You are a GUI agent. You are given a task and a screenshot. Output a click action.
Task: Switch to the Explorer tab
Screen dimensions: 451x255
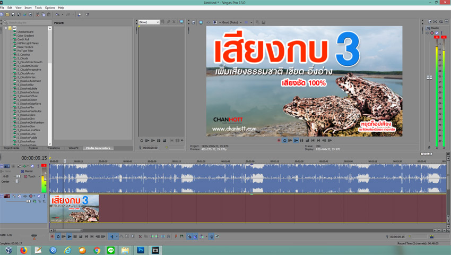[33, 148]
